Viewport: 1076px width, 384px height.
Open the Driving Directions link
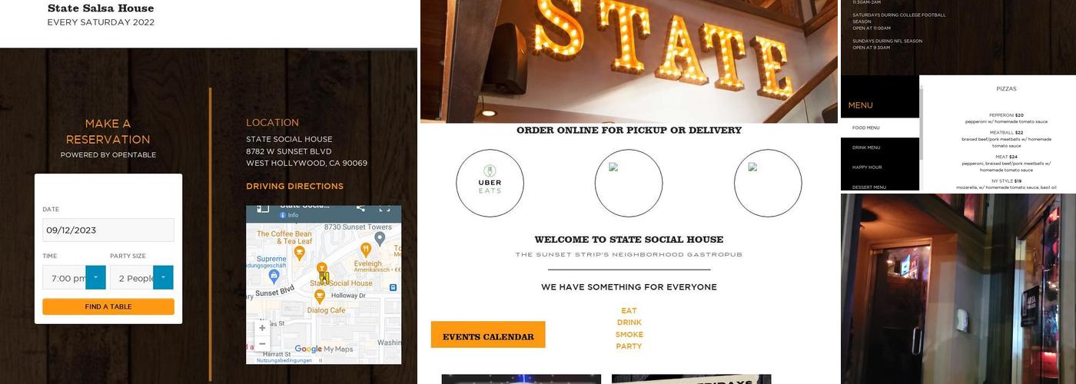click(294, 187)
